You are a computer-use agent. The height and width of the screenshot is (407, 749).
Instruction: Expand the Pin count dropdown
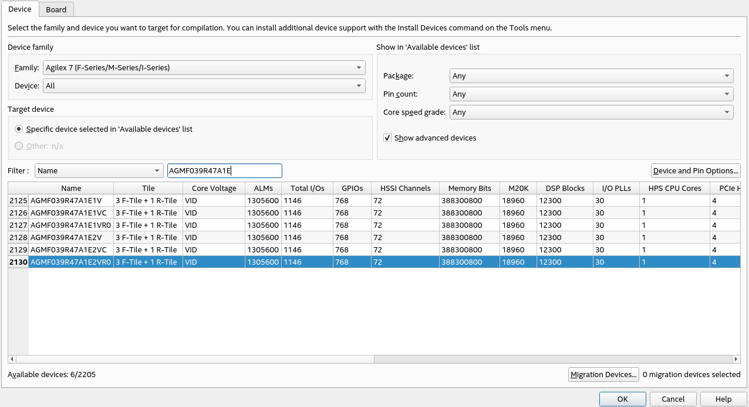tap(591, 94)
